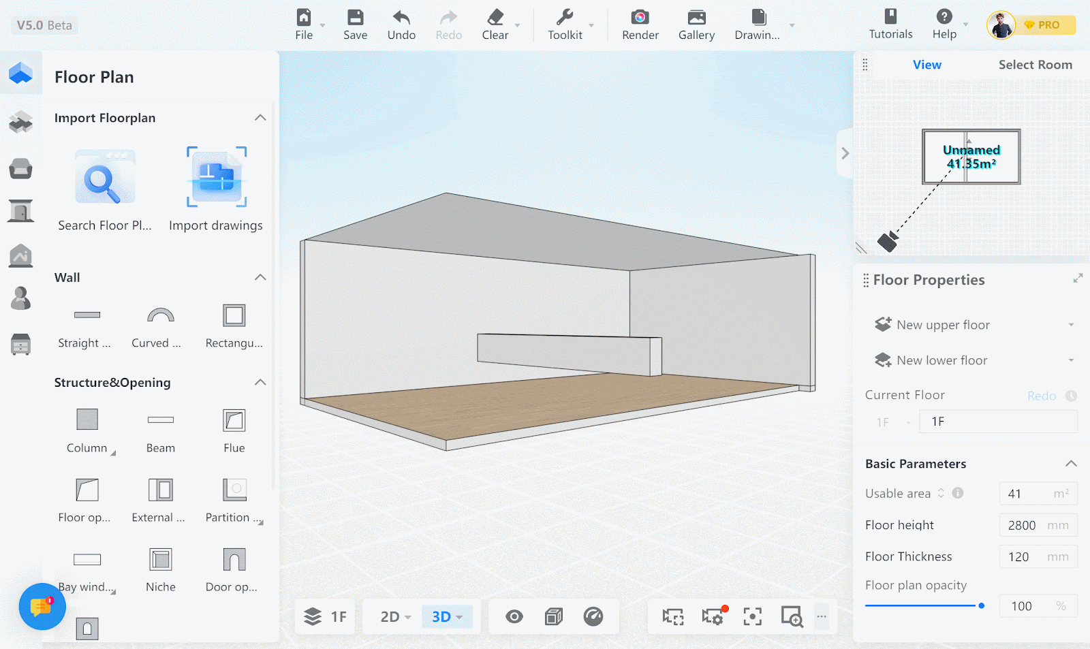Toggle visibility with the eye icon

pos(514,617)
